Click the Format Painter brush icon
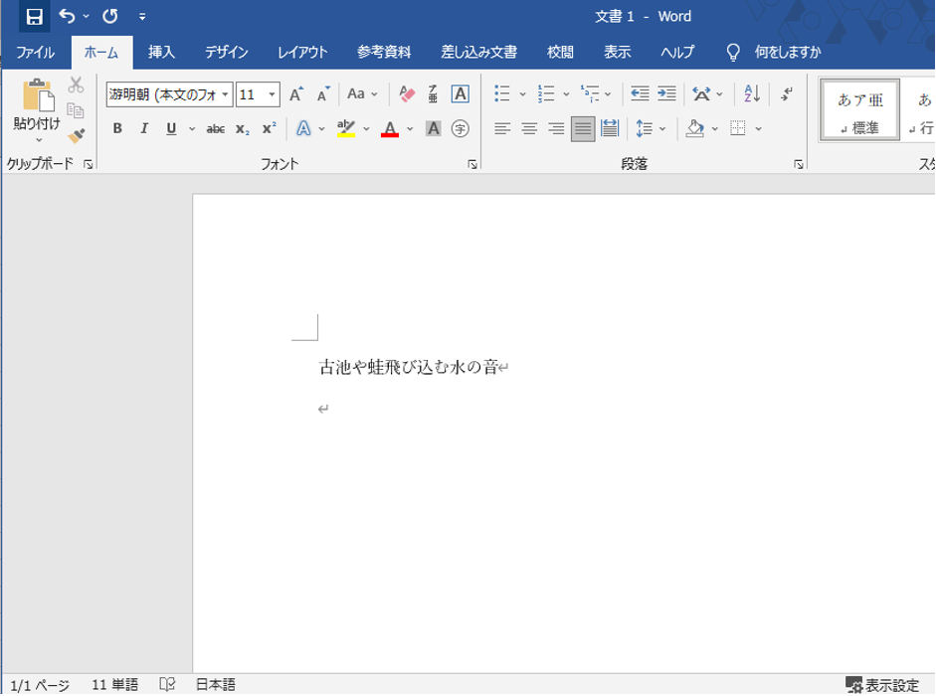Image resolution: width=936 pixels, height=696 pixels. coord(76,135)
